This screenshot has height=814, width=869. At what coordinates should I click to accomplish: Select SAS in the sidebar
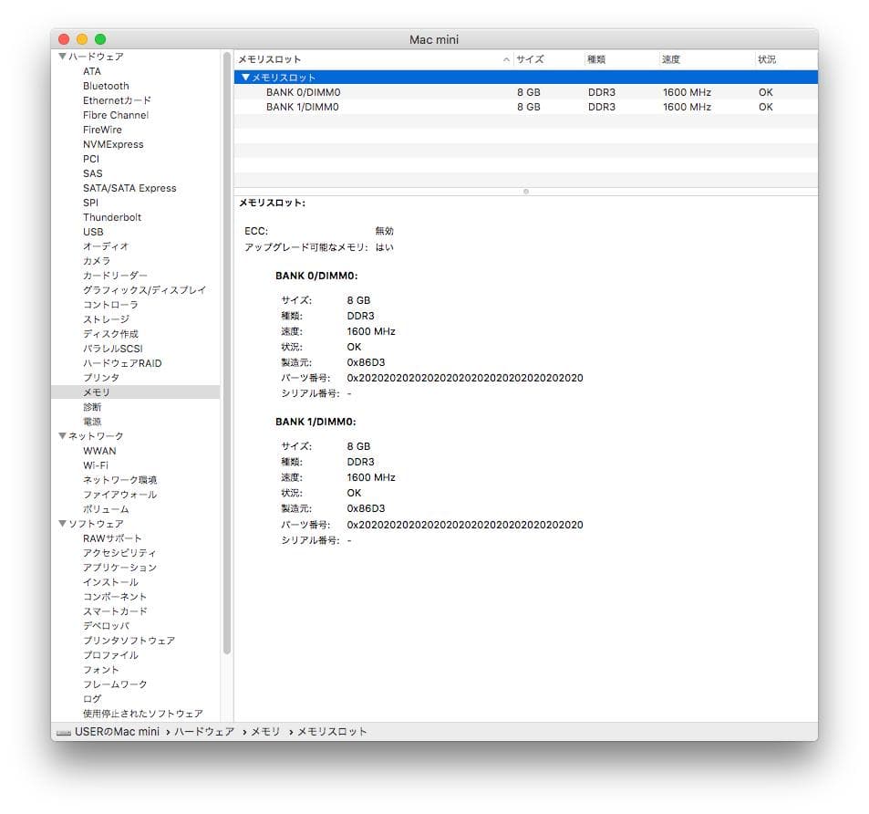tap(92, 173)
